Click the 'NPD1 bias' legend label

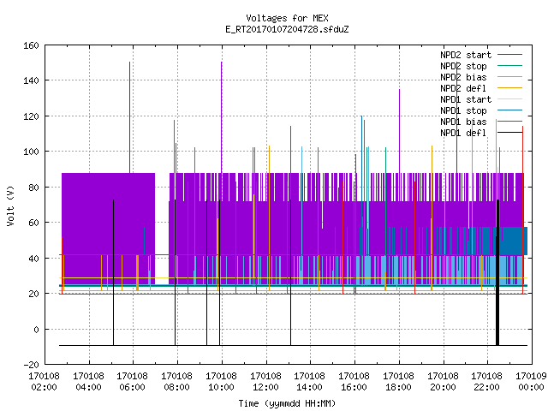463,122
